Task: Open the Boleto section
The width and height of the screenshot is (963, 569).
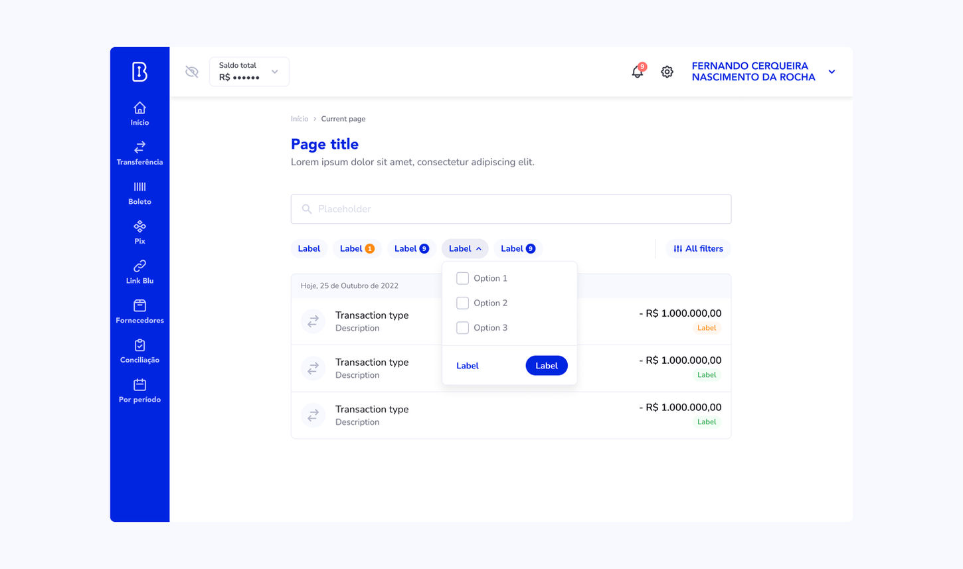Action: 139,193
